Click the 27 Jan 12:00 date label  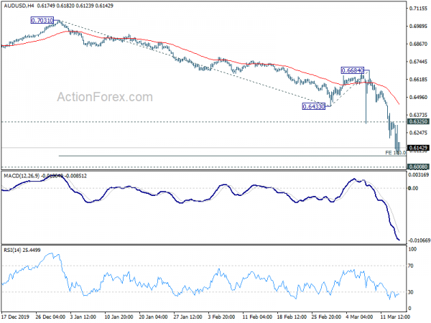(188, 317)
